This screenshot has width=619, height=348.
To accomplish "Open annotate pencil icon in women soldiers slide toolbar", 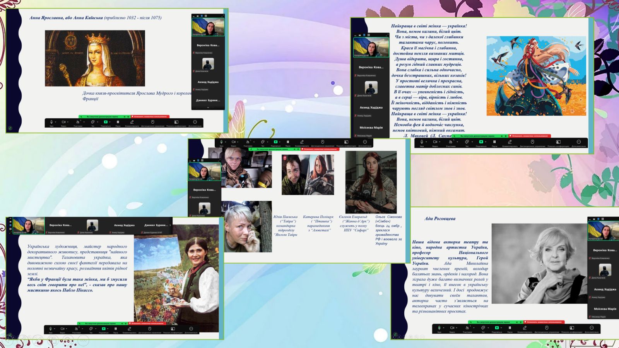I will coord(302,142).
